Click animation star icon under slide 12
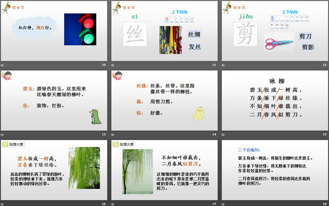This screenshot has height=206, width=329. 223,65
